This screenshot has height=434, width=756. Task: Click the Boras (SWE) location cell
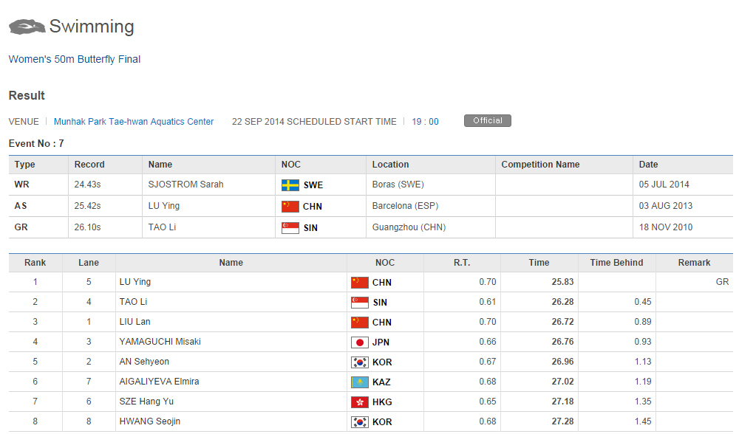pyautogui.click(x=398, y=185)
